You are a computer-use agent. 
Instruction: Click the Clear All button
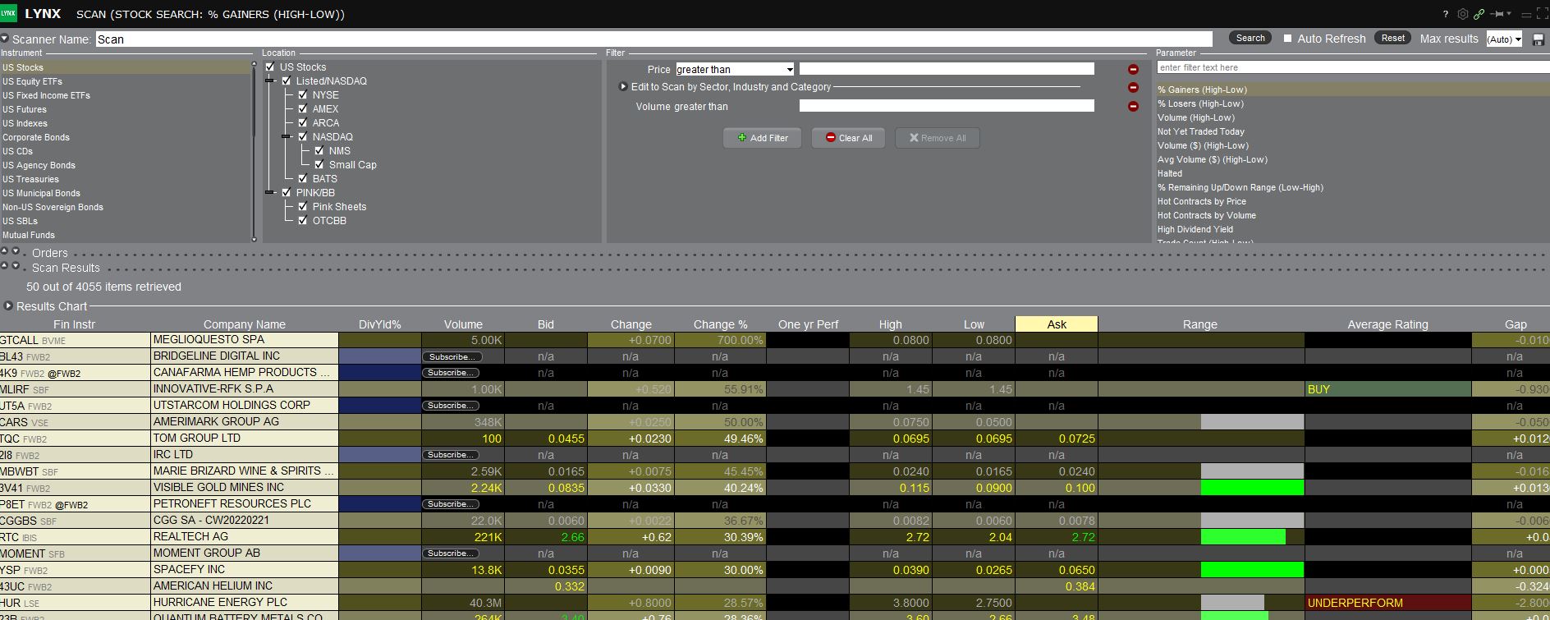click(849, 138)
